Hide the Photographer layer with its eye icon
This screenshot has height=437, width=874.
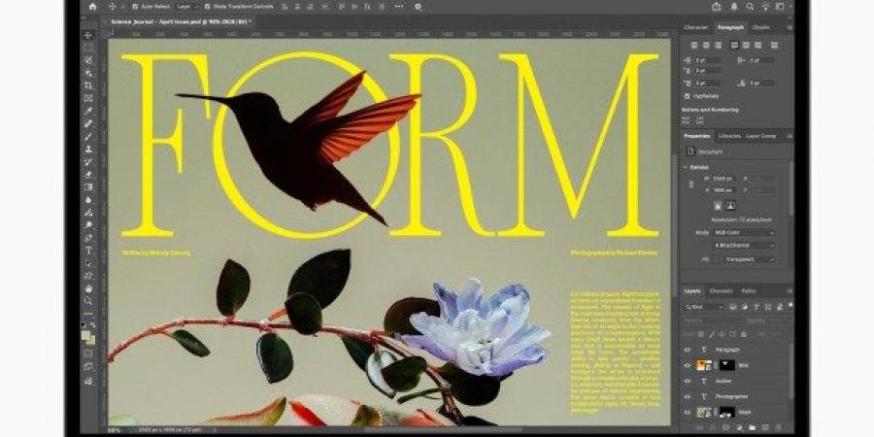pos(688,397)
